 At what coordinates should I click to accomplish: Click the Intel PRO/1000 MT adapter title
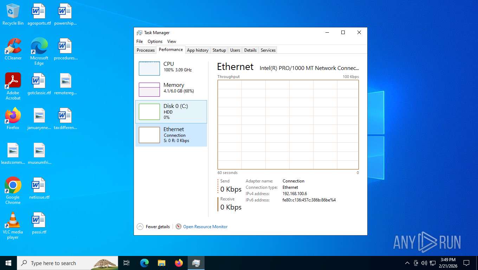point(309,68)
